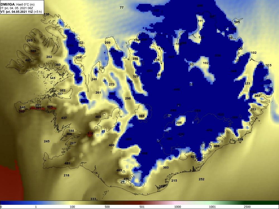Click the '400' value label
The width and height of the screenshot is (279, 209).
click(x=112, y=145)
